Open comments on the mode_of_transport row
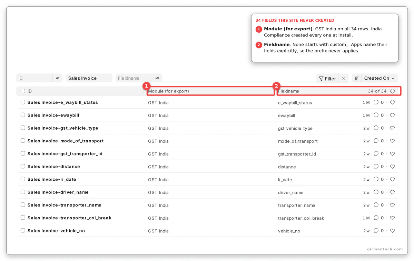This screenshot has width=414, height=261. [376, 141]
